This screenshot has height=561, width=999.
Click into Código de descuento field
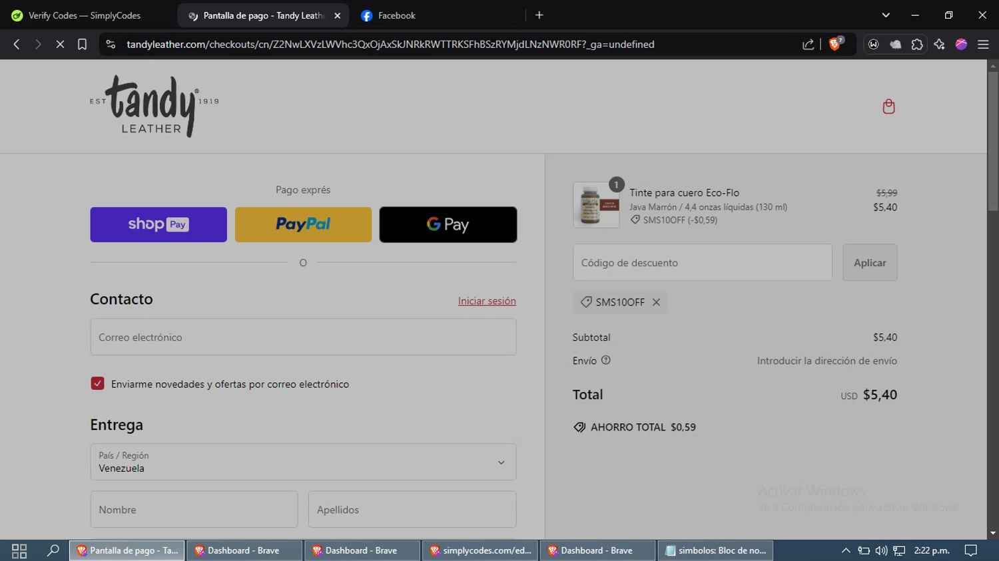pos(702,262)
